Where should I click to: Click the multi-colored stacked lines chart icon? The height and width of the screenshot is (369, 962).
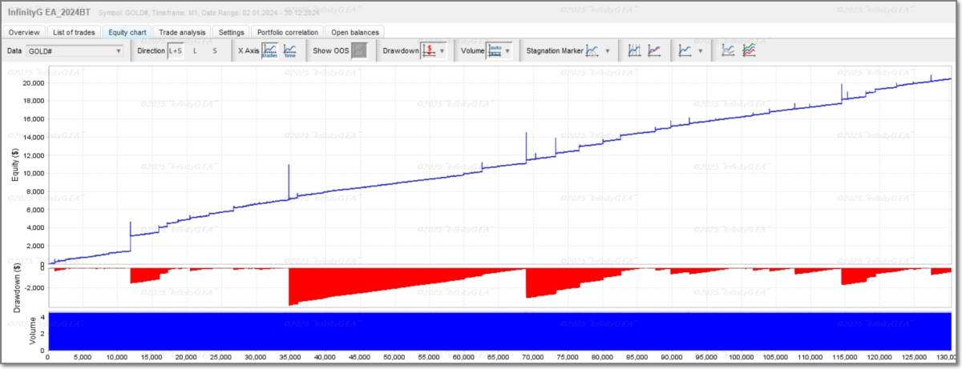749,50
